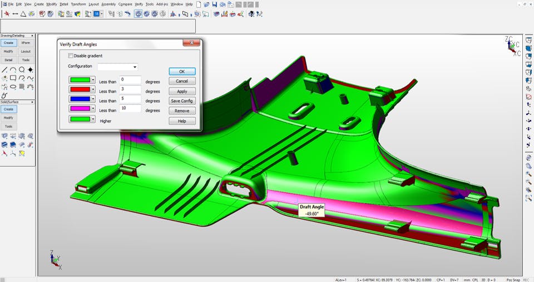
Task: Click the magnifier zoom icon in right toolbar
Action: (528, 174)
